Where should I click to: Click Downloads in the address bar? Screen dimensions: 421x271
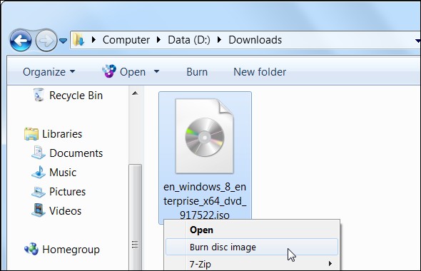255,40
